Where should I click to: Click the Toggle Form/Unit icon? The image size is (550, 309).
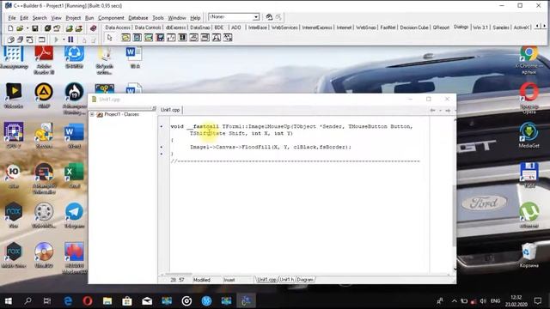coord(30,39)
